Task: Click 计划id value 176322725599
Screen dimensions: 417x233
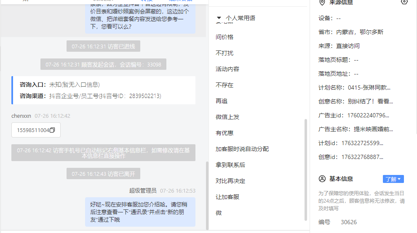Action: (x=362, y=143)
